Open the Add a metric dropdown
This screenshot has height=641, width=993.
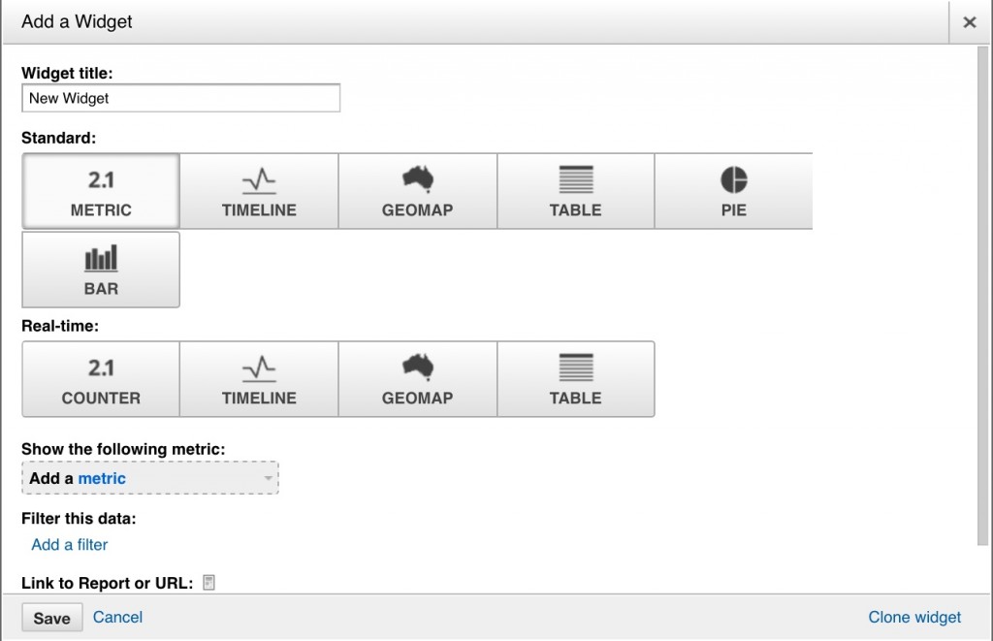coord(150,478)
